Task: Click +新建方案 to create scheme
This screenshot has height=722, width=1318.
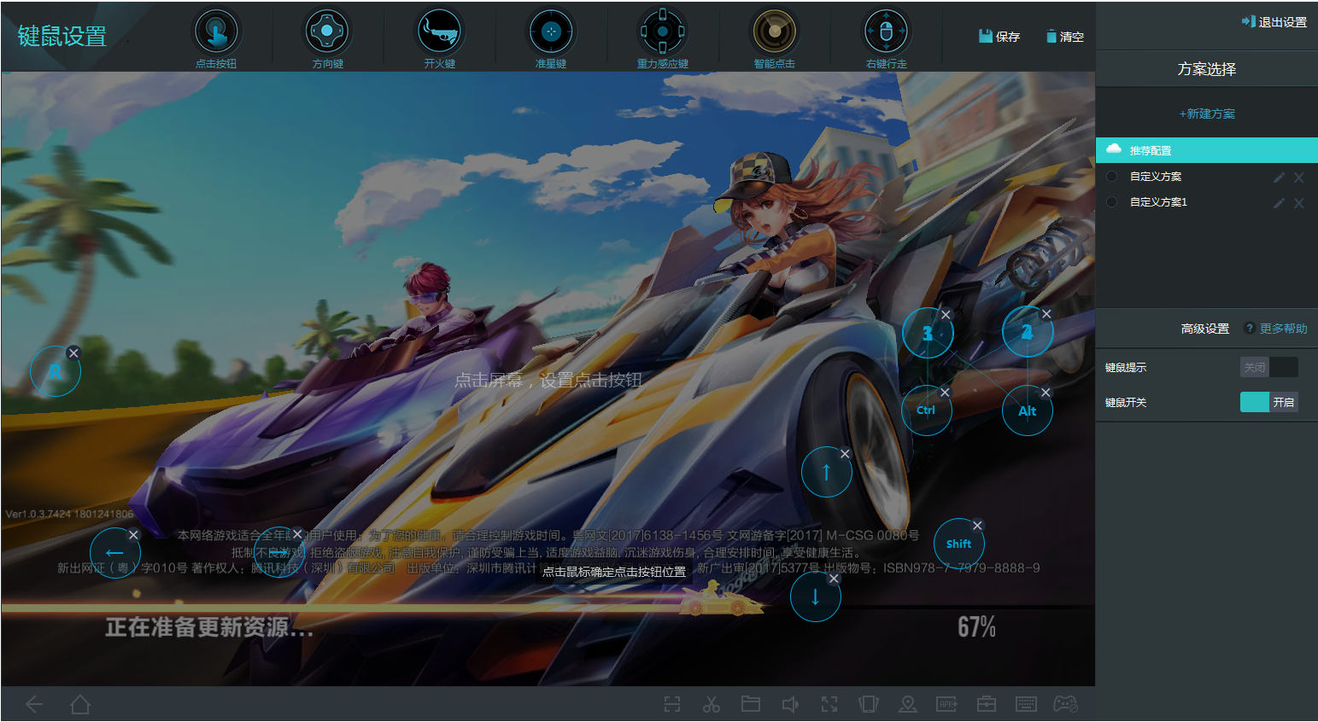Action: pos(1207,114)
